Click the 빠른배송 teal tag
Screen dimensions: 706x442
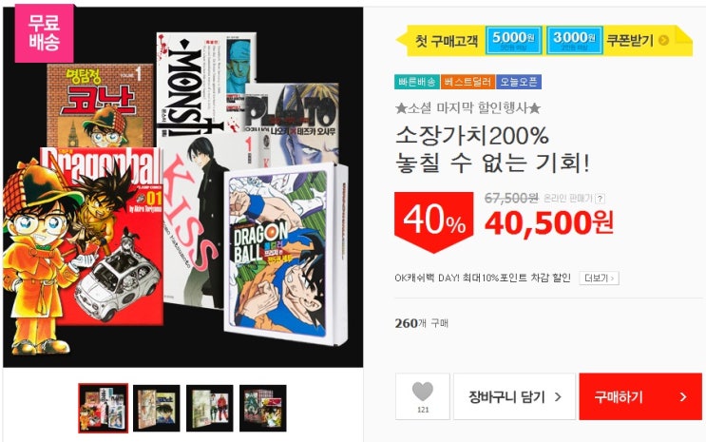417,82
